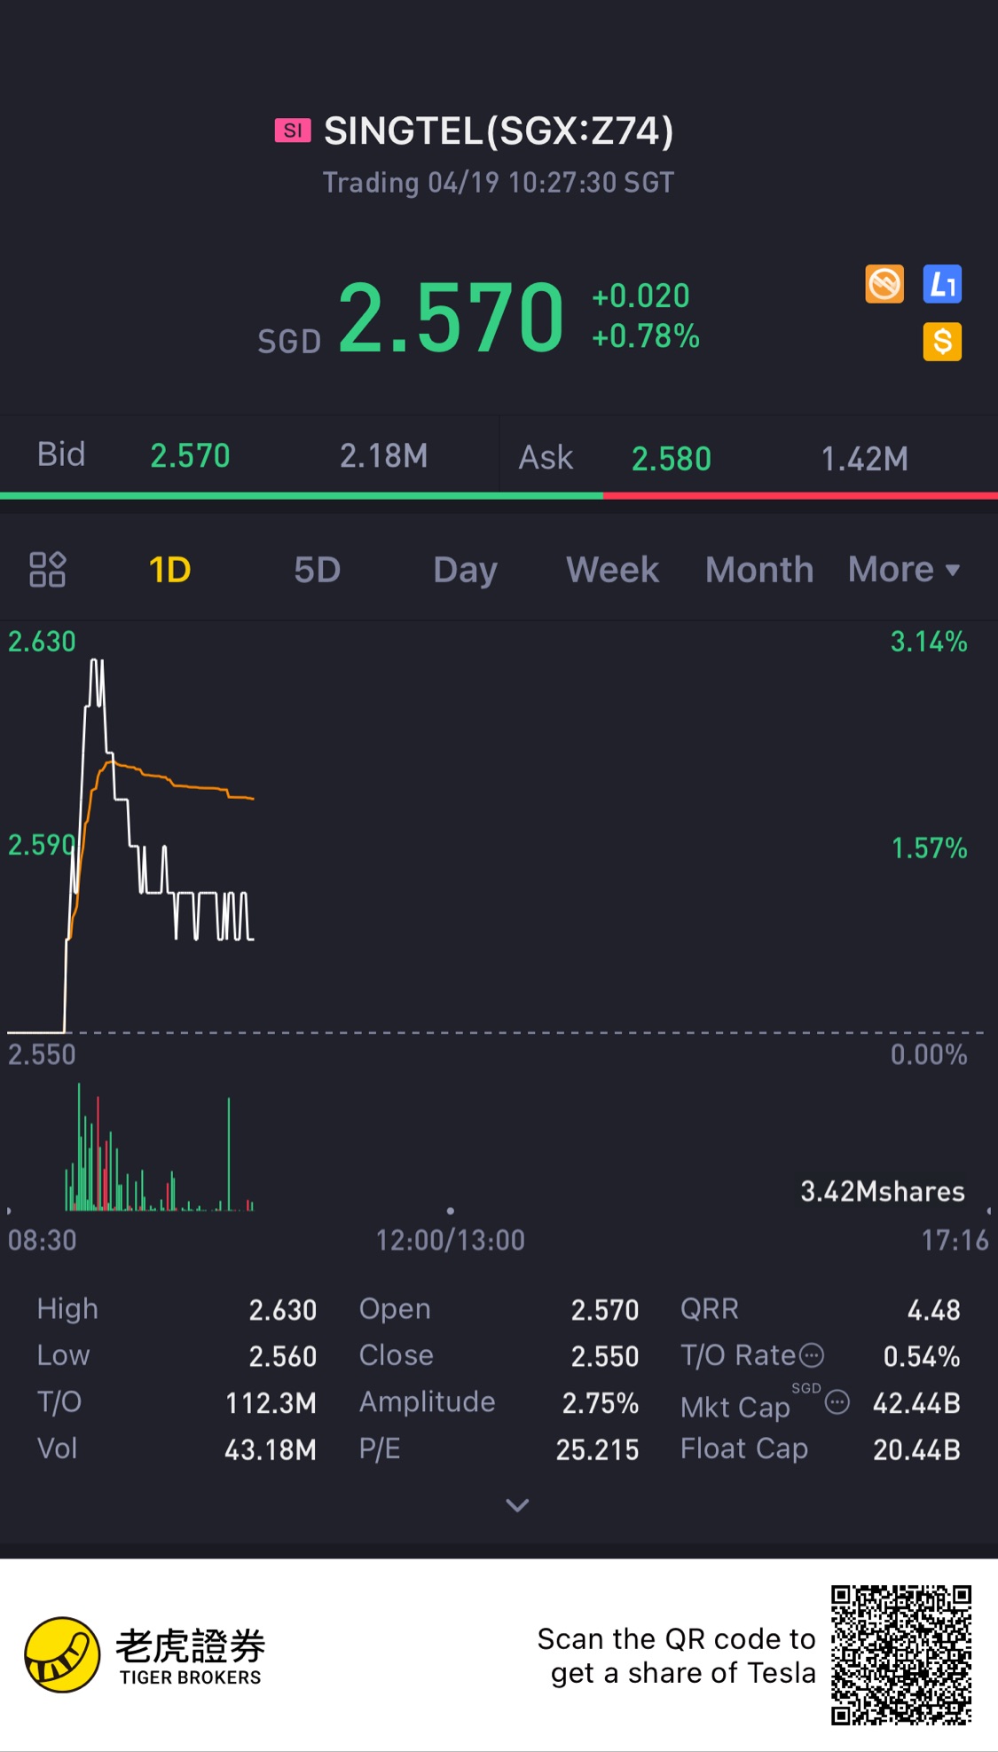This screenshot has height=1752, width=998.
Task: Tap the blue L1 quote level icon
Action: 942,285
